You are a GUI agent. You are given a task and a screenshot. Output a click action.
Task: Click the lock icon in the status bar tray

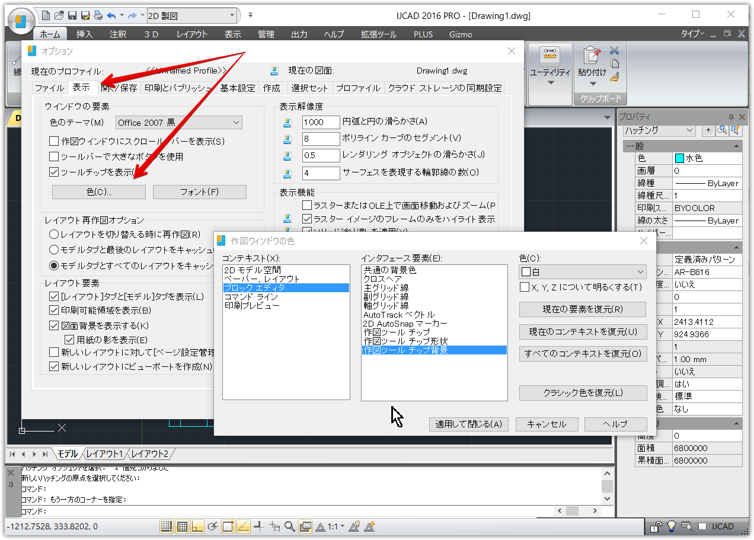pyautogui.click(x=656, y=526)
